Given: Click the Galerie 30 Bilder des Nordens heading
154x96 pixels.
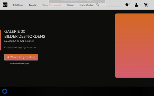Looking at the screenshot, I should [x=25, y=34].
